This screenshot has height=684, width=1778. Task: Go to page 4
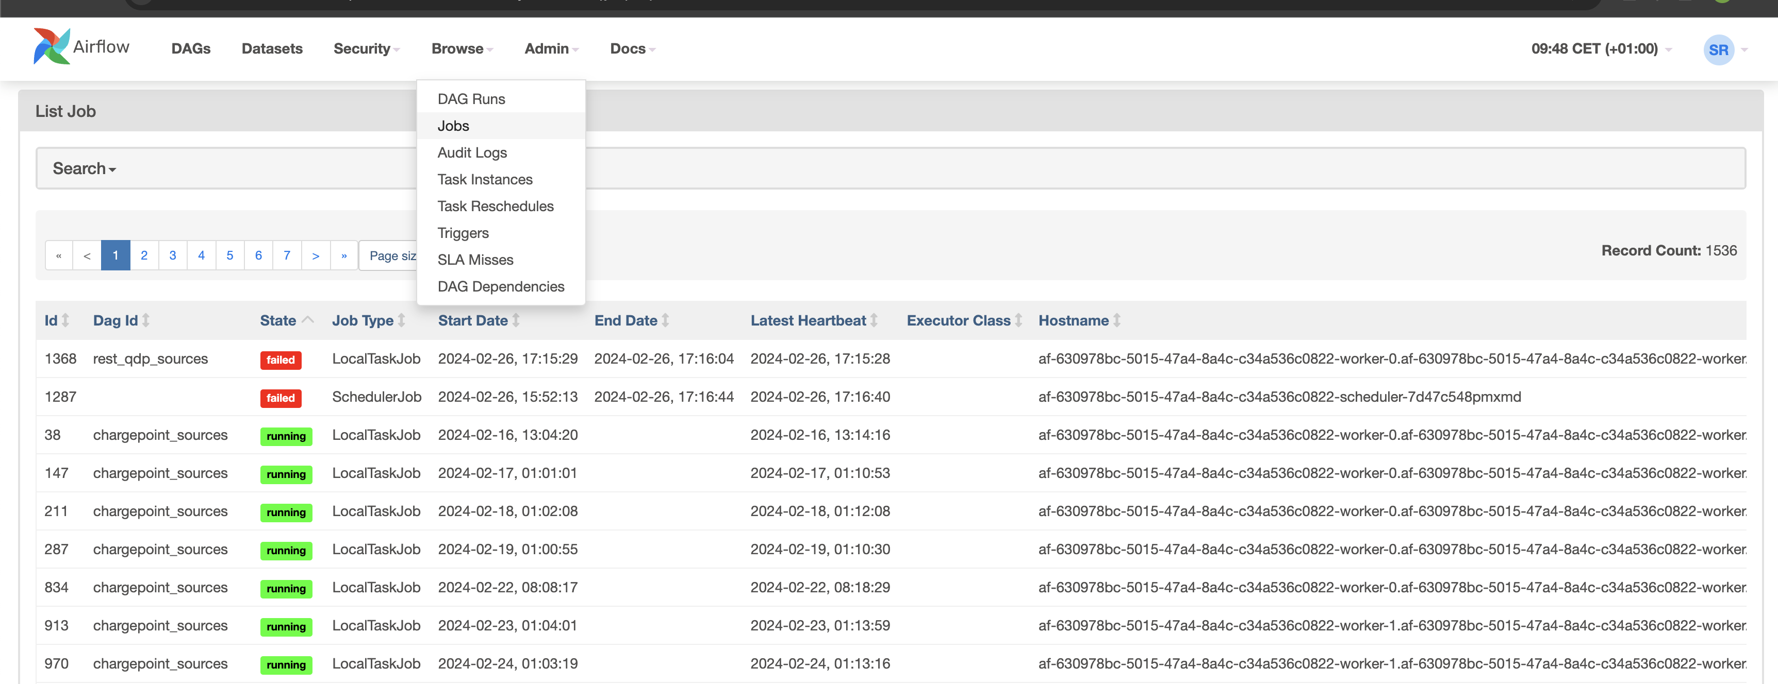202,256
